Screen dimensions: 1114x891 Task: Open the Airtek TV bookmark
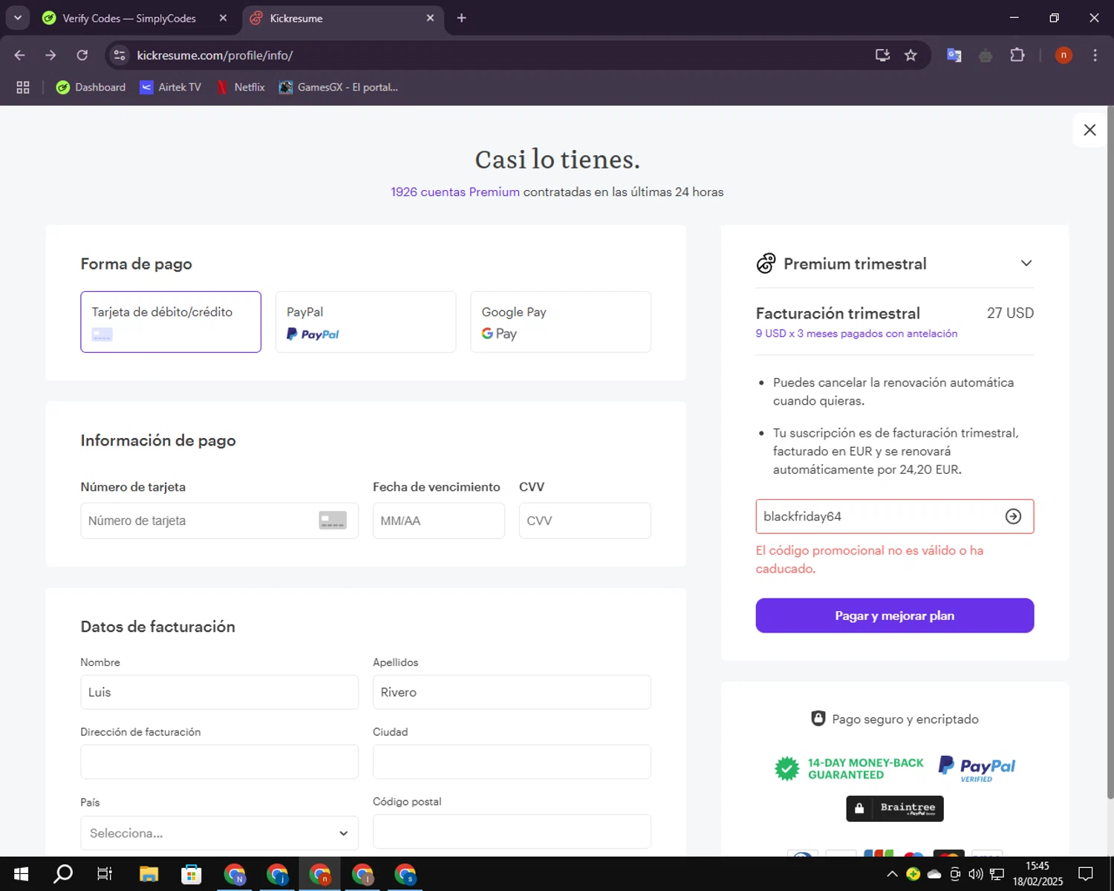pyautogui.click(x=171, y=88)
